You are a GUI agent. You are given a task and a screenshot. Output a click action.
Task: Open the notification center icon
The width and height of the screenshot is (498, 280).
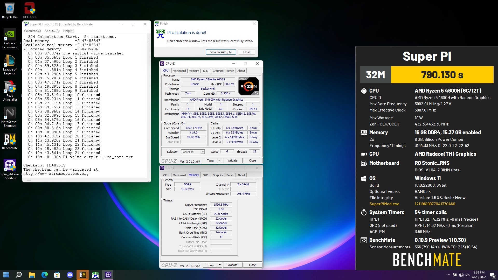493,275
